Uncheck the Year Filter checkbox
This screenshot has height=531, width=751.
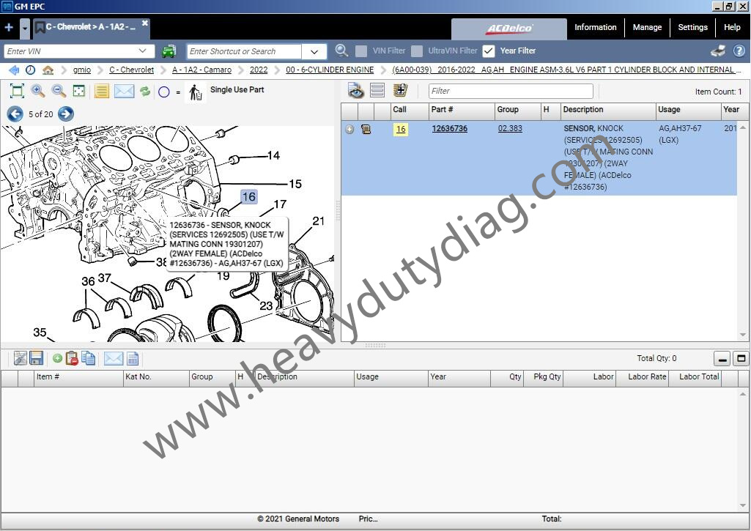[489, 51]
